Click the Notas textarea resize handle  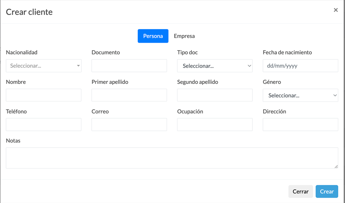pyautogui.click(x=336, y=167)
